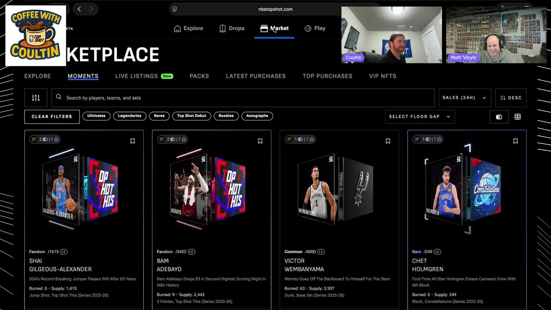The image size is (551, 310).
Task: Click the badge icons on Shai's card
Action: tap(44, 139)
